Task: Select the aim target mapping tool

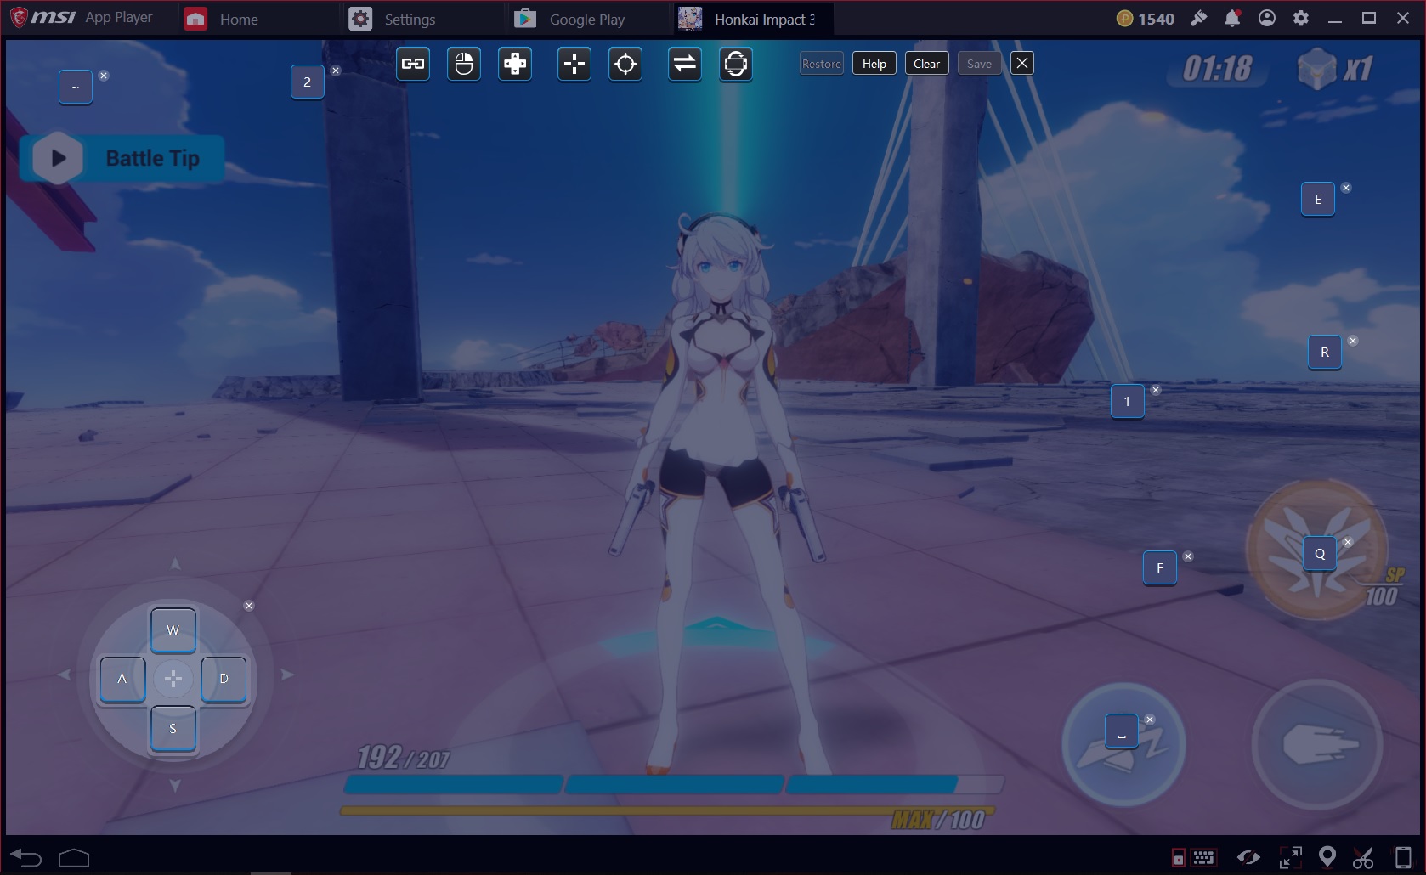Action: (625, 64)
